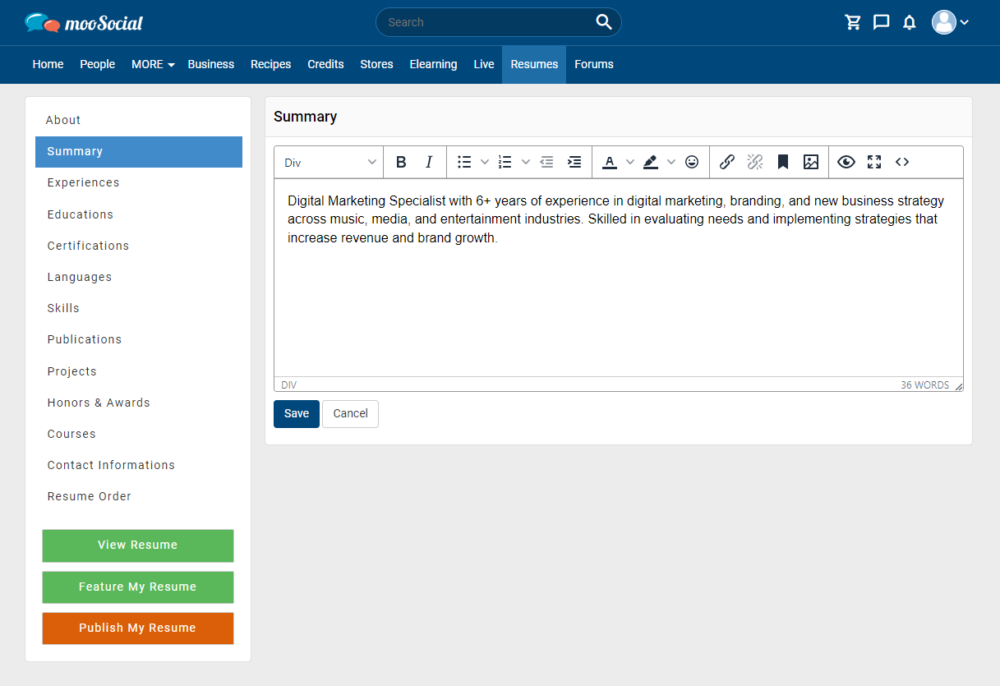Click the search magnifier icon
Screen dimensions: 1000x686
tap(604, 22)
